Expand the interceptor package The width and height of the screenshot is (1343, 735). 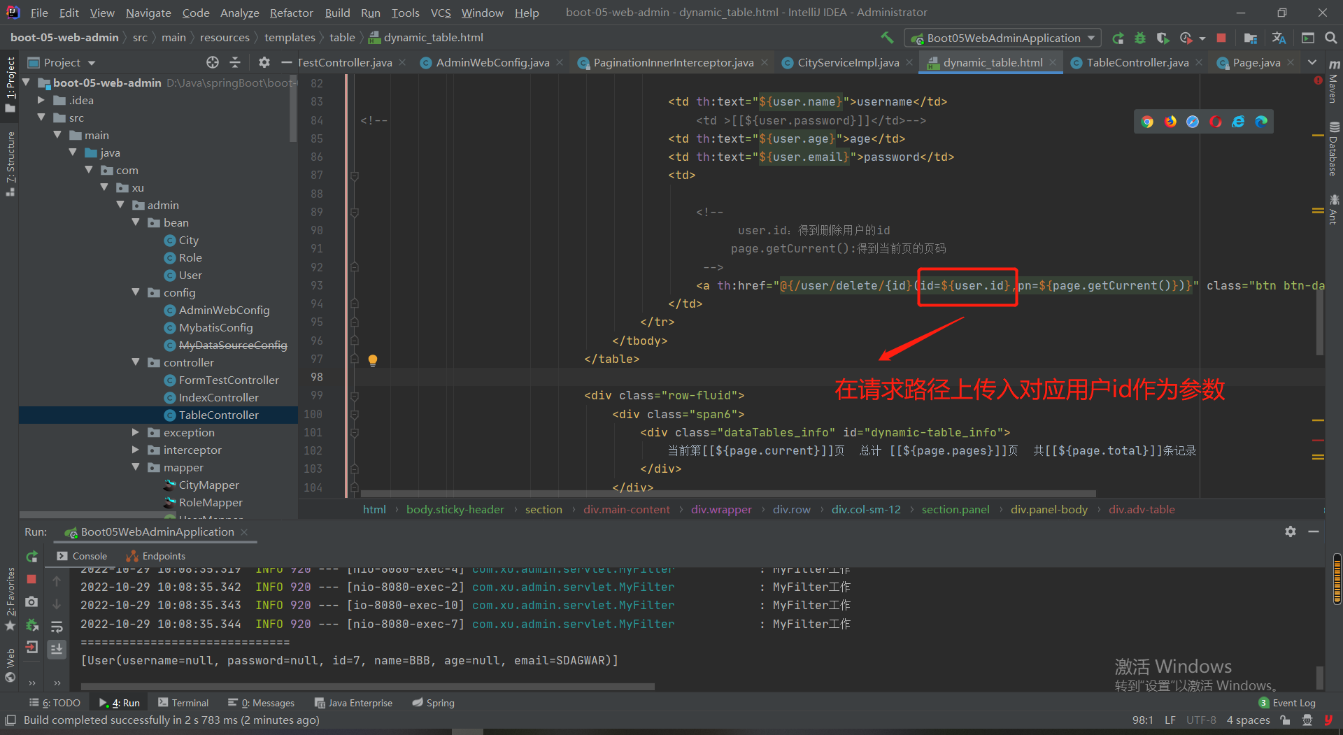[x=136, y=450]
